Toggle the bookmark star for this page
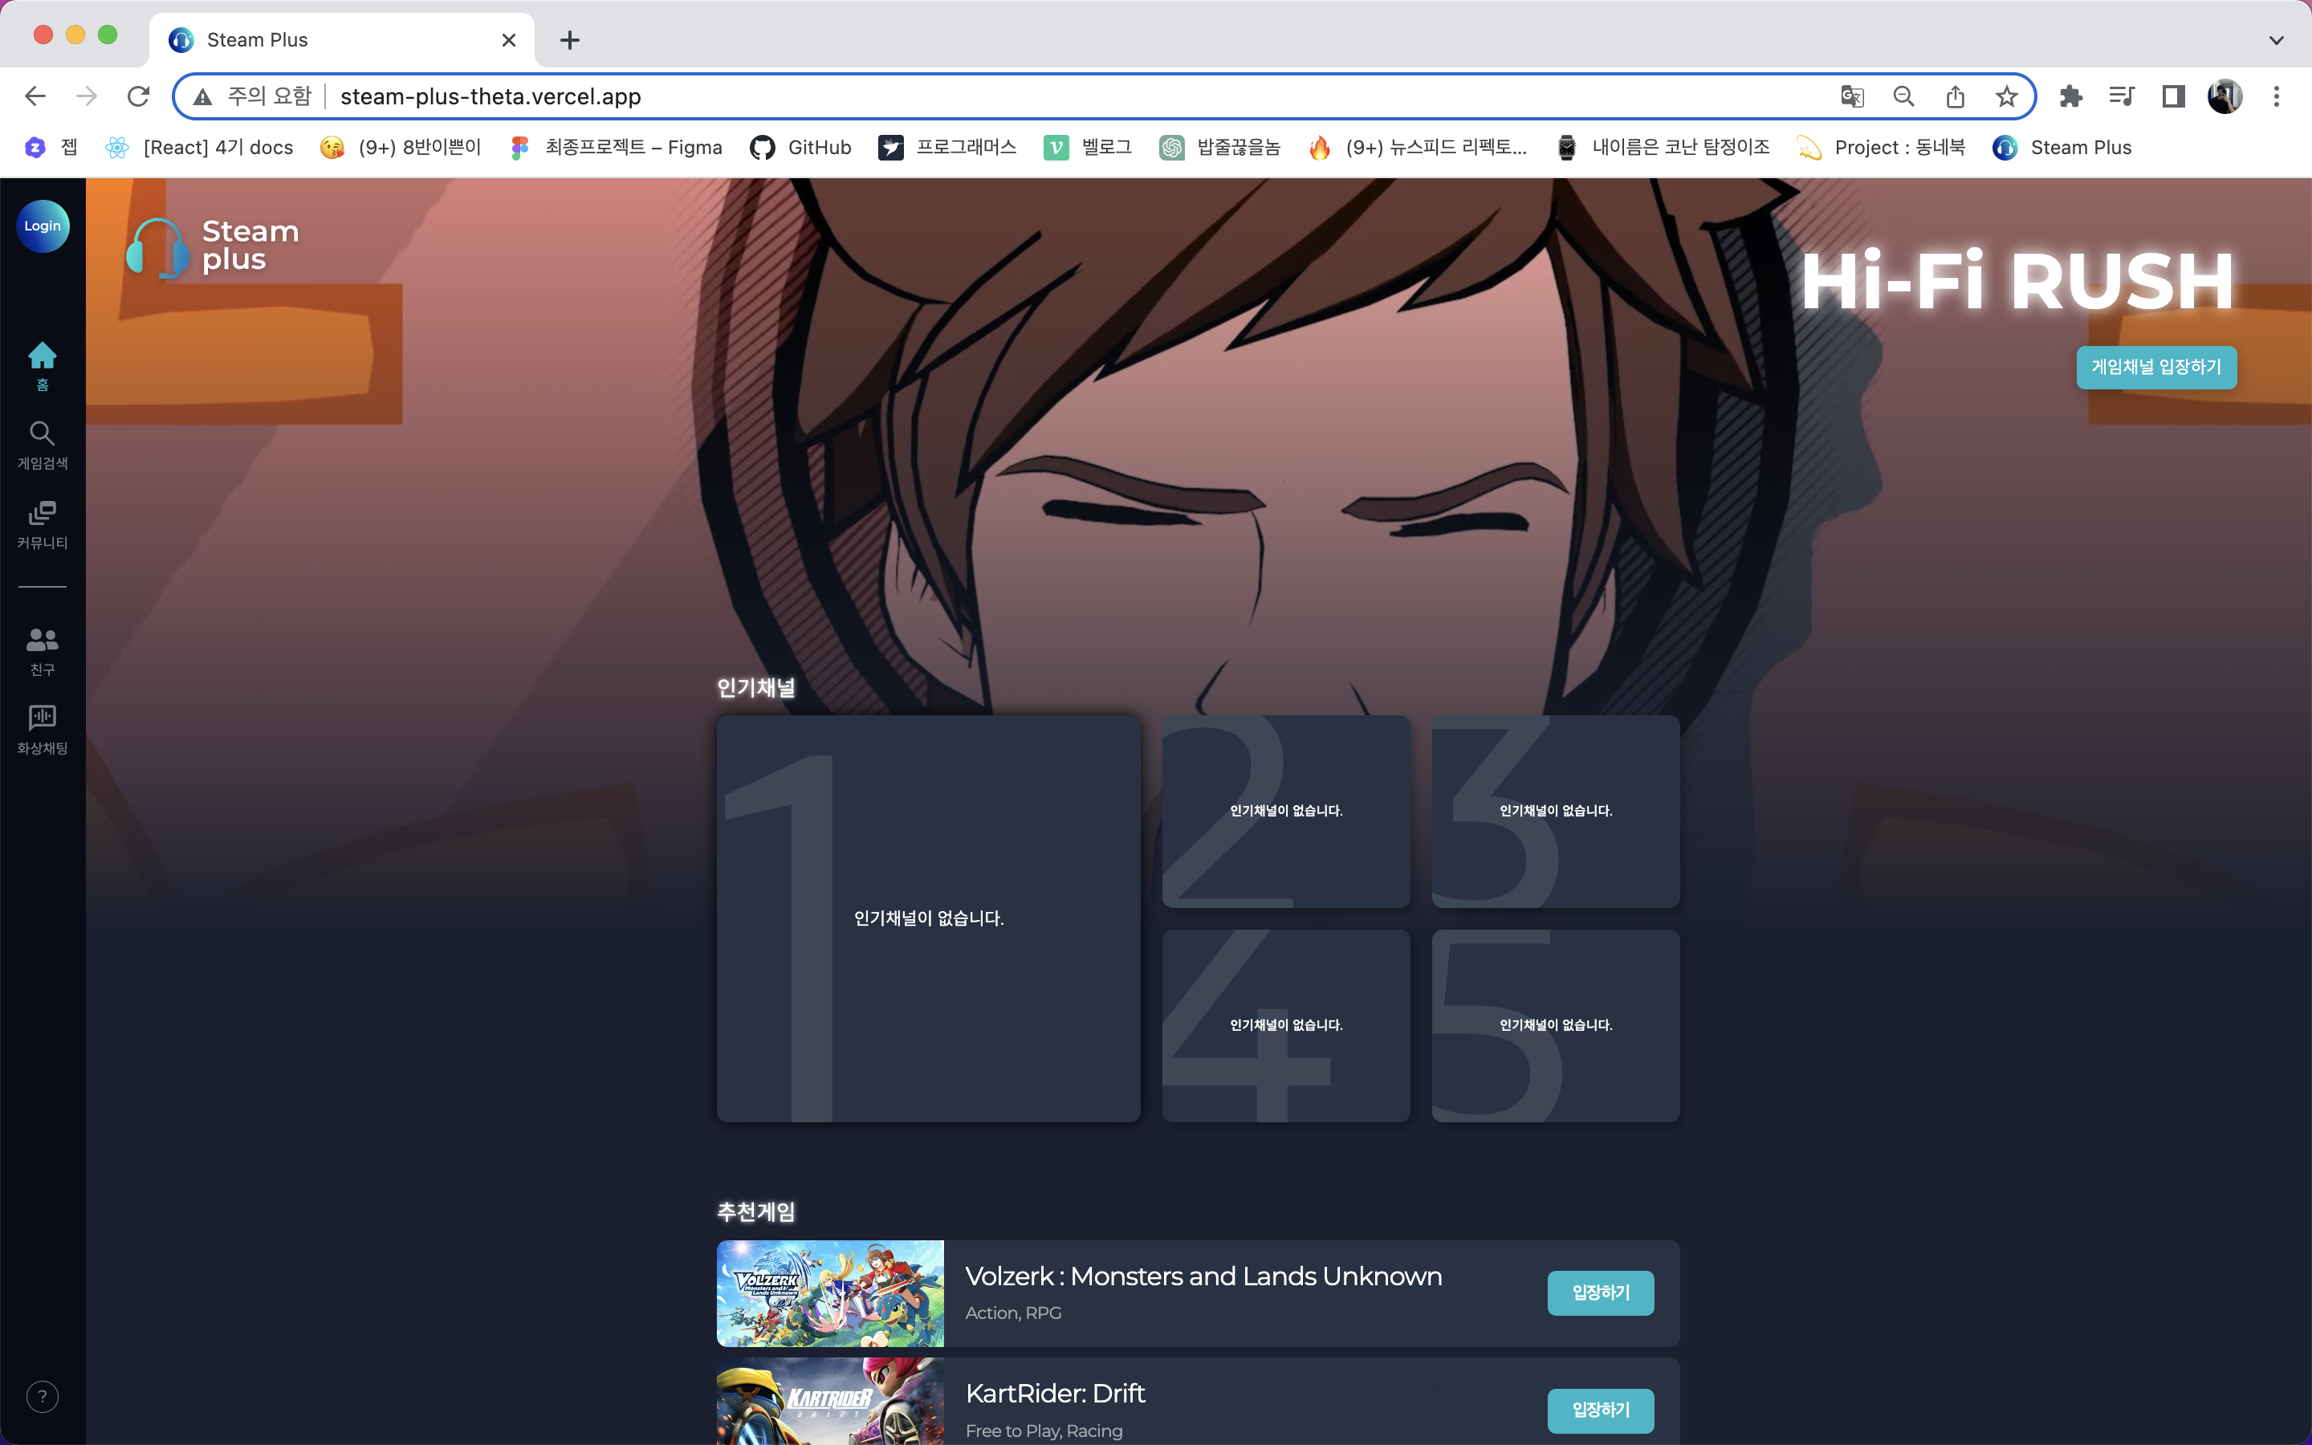This screenshot has height=1445, width=2312. [2006, 96]
